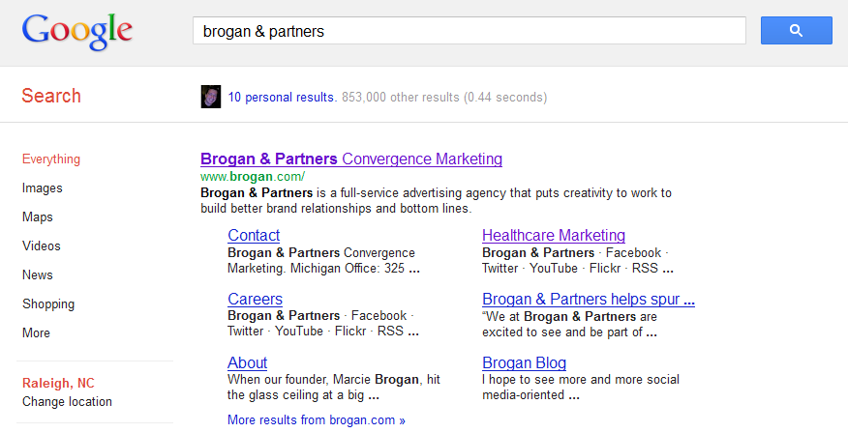Image resolution: width=848 pixels, height=433 pixels.
Task: Select the Videos filter in sidebar
Action: tap(41, 246)
